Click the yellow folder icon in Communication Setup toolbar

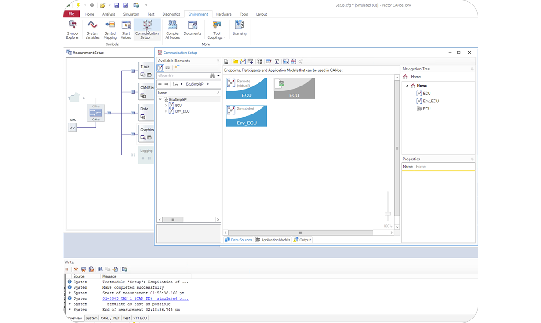tap(235, 61)
